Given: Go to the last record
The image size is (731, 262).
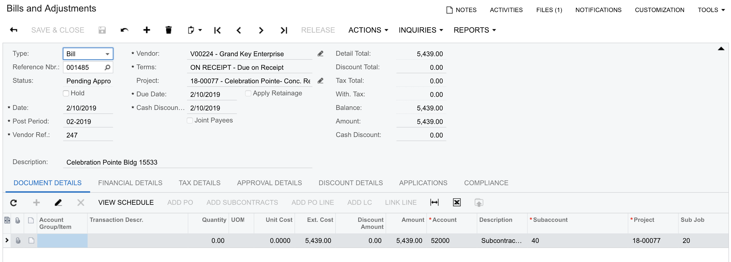Looking at the screenshot, I should point(284,30).
